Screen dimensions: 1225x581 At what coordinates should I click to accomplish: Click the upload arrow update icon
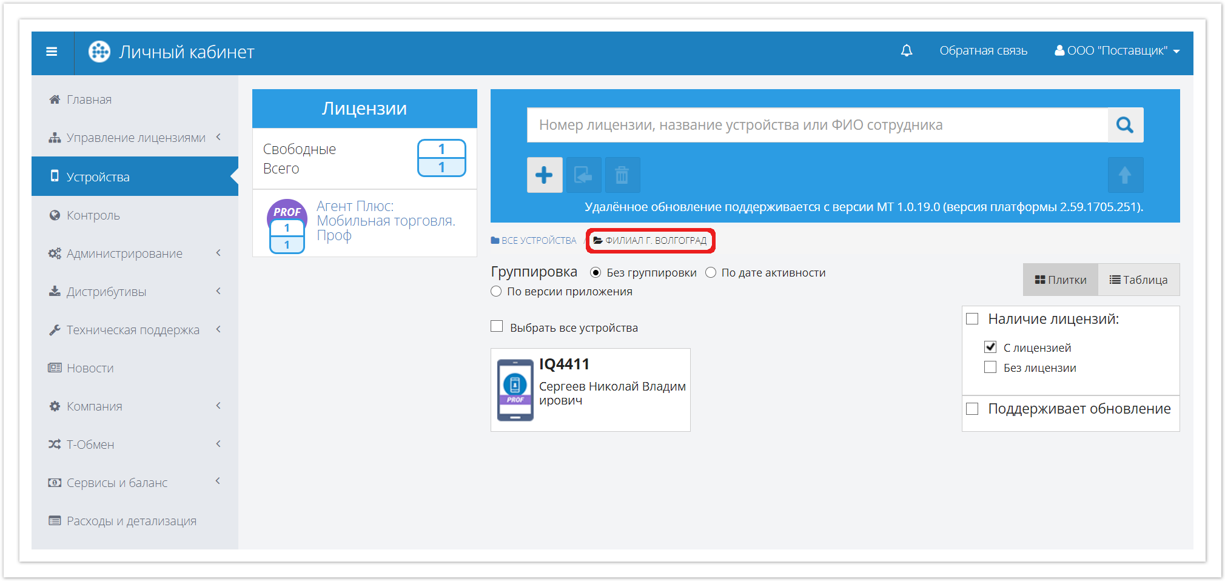point(1125,175)
